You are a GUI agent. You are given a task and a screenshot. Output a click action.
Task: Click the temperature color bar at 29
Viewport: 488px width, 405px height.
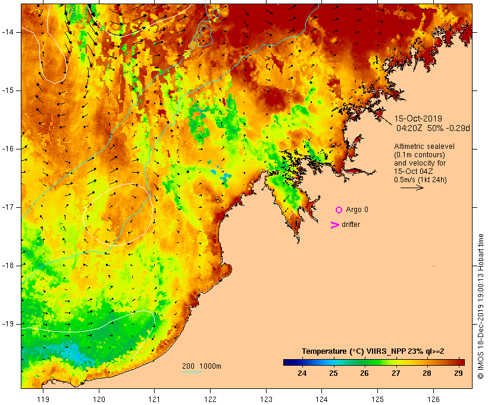coord(458,362)
